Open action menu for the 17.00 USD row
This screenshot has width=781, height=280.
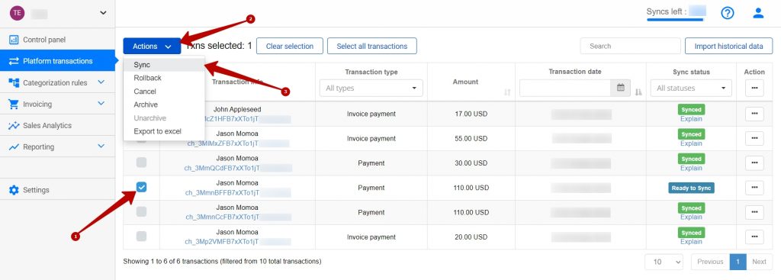[754, 114]
